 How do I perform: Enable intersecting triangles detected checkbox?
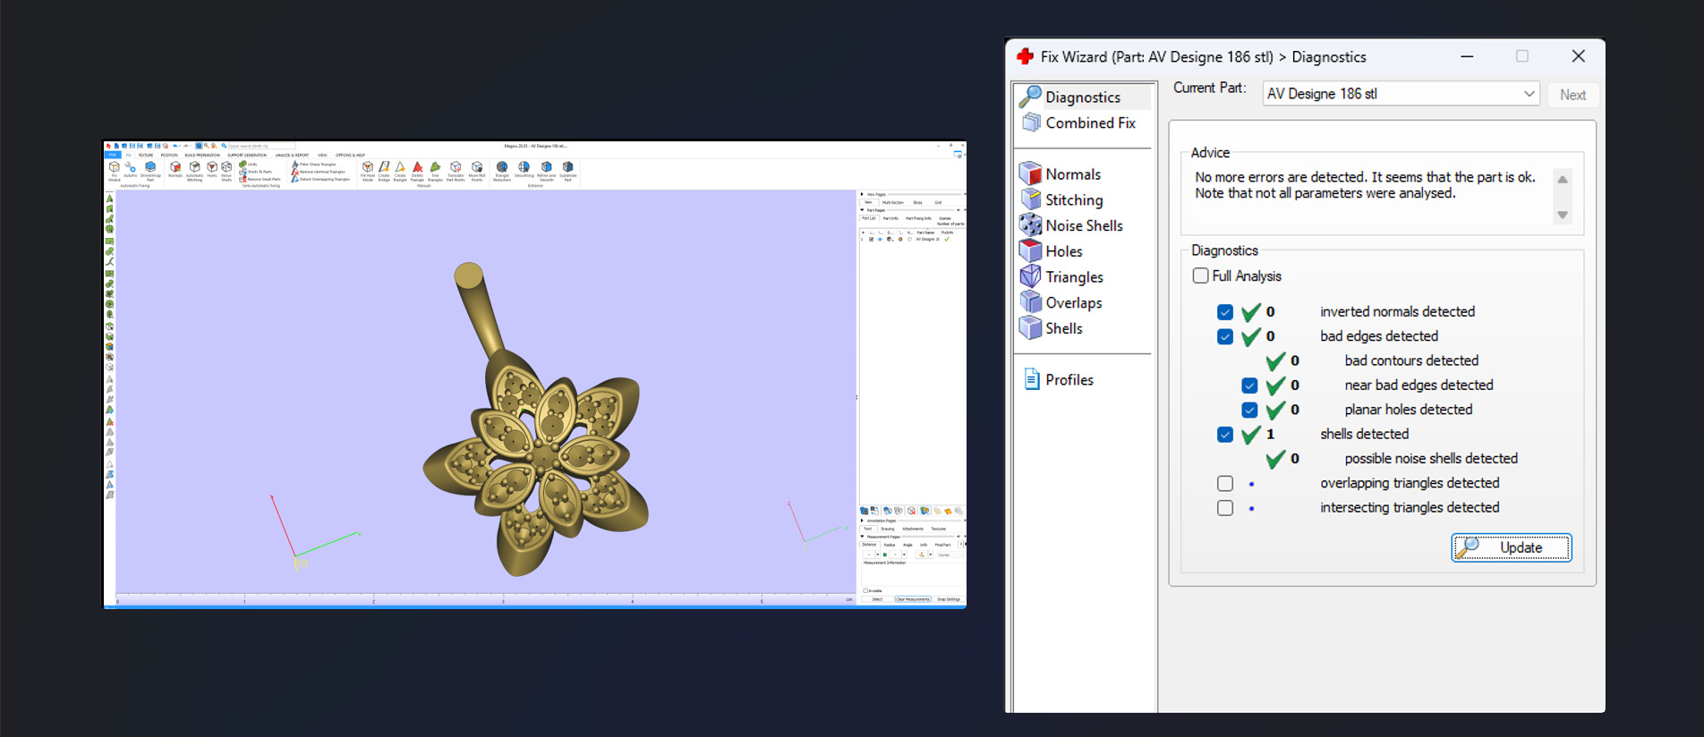tap(1225, 507)
